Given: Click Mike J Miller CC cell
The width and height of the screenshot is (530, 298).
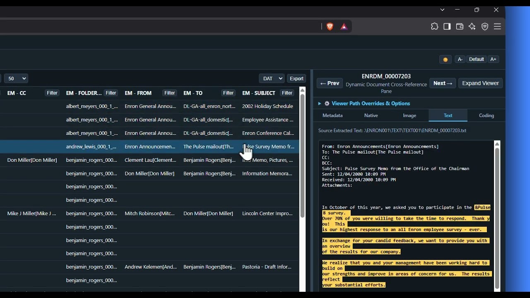Looking at the screenshot, I should coord(31,214).
